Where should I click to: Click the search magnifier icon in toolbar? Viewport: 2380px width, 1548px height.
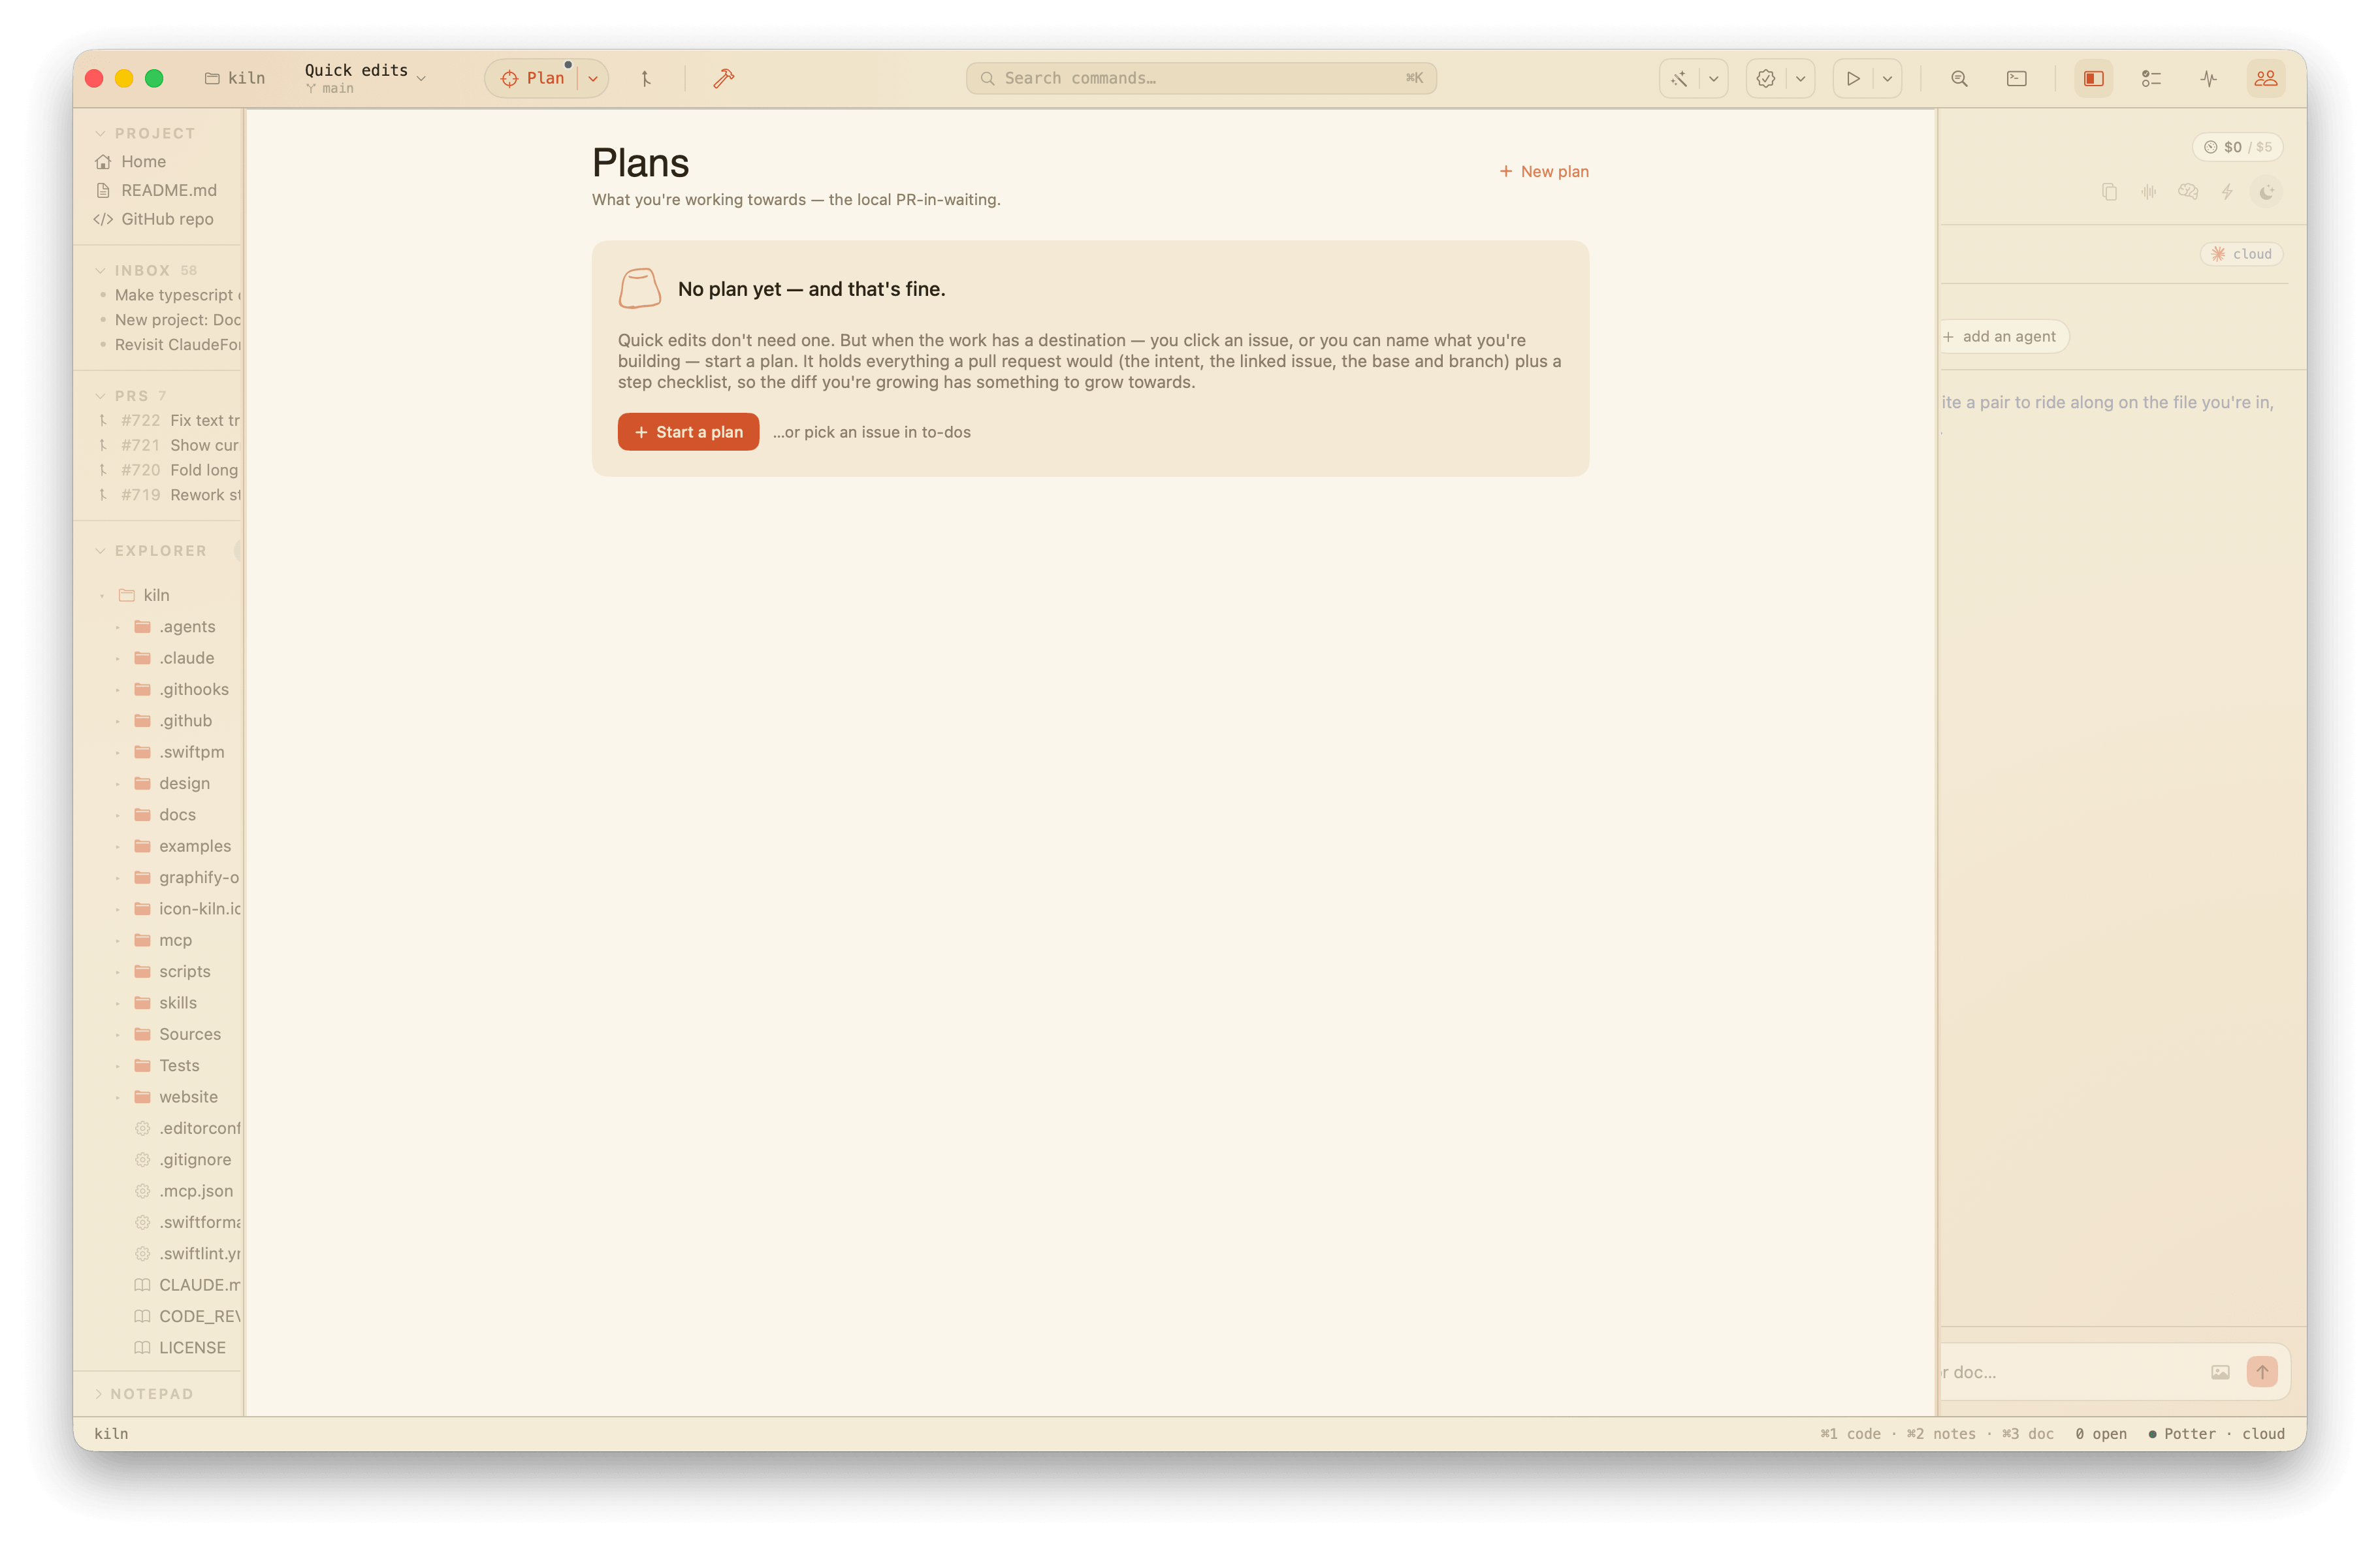click(x=1959, y=78)
